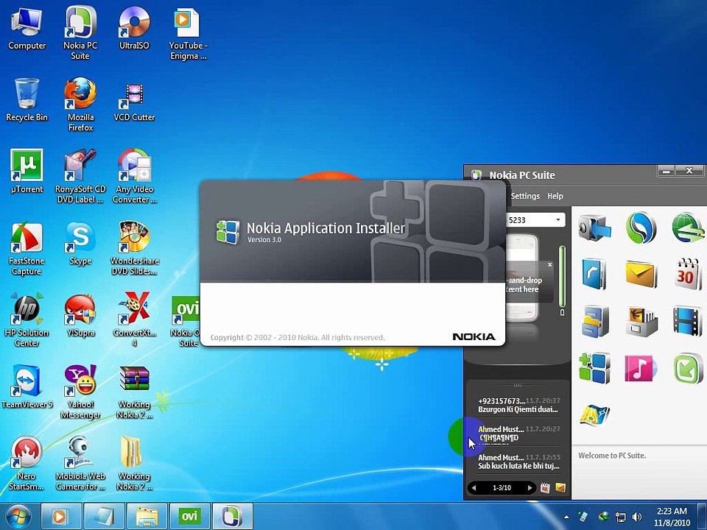Select the TeamViewer 5 shortcut
This screenshot has width=707, height=530.
pyautogui.click(x=27, y=387)
